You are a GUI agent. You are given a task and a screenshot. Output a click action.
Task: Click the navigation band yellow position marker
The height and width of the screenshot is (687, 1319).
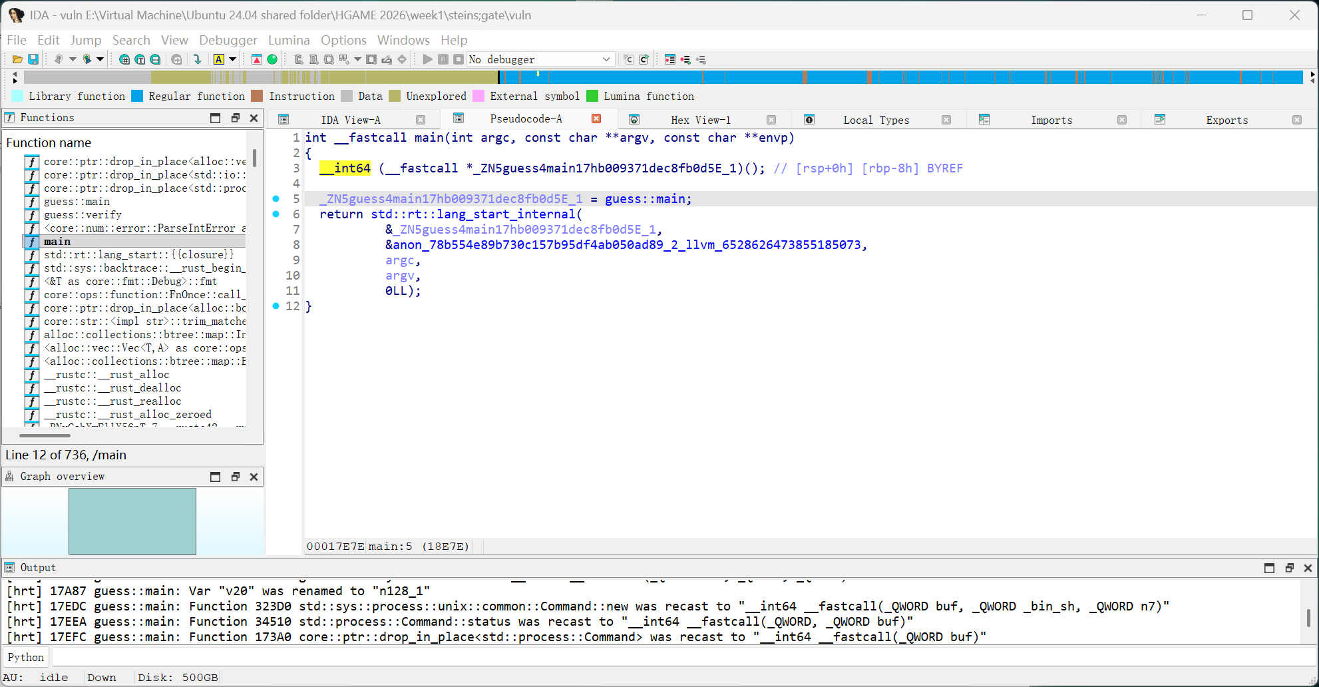538,74
